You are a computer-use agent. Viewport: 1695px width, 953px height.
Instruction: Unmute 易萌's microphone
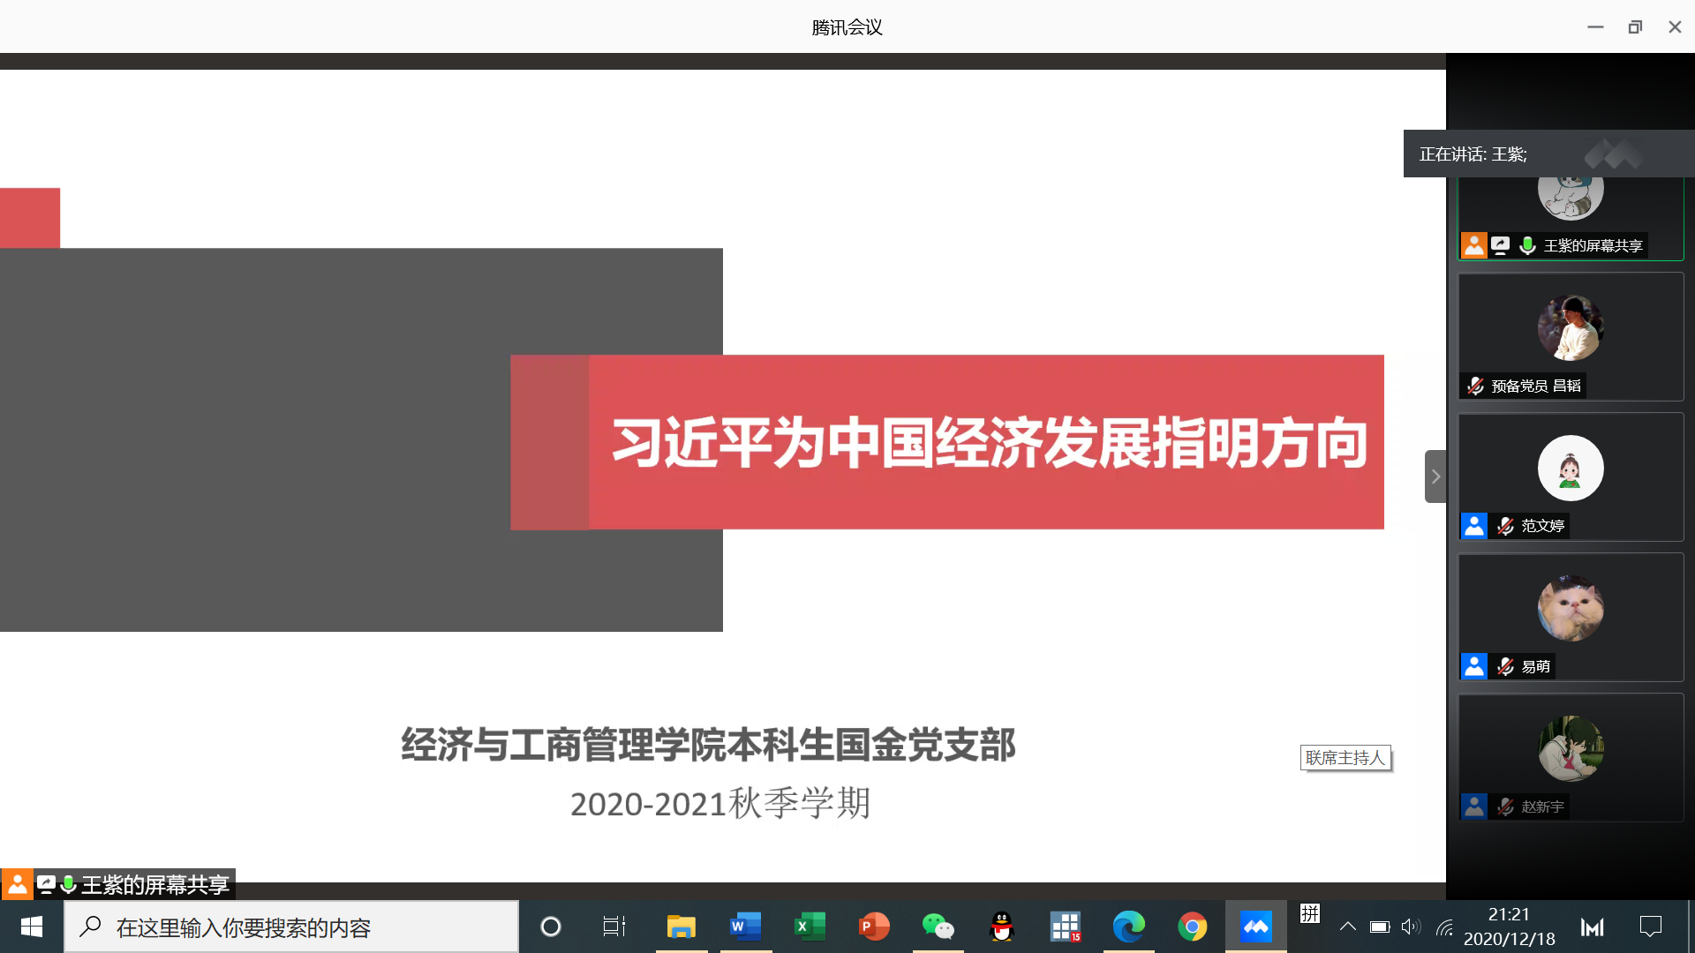click(x=1505, y=666)
